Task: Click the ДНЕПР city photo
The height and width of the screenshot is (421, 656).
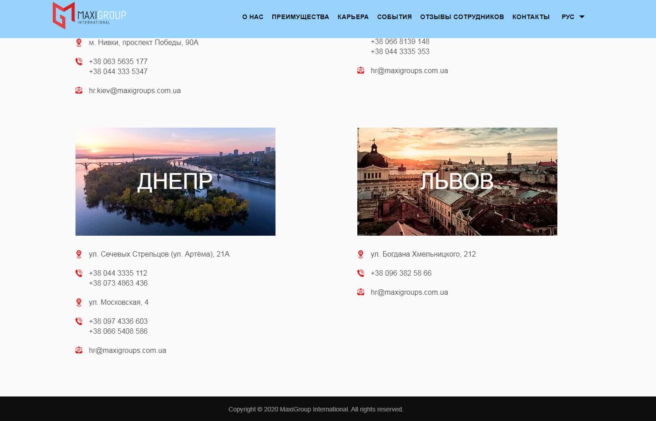Action: (x=175, y=182)
